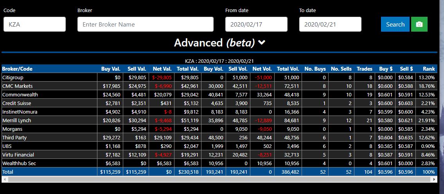Sort by Net Val. column header
The width and height of the screenshot is (444, 194).
[162, 69]
